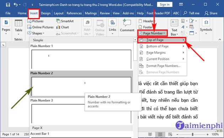
Task: Switch to Print Layout view
Action: point(160,134)
